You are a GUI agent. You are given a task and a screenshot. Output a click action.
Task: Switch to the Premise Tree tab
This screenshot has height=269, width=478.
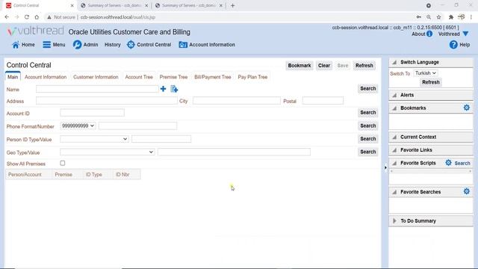(x=173, y=77)
